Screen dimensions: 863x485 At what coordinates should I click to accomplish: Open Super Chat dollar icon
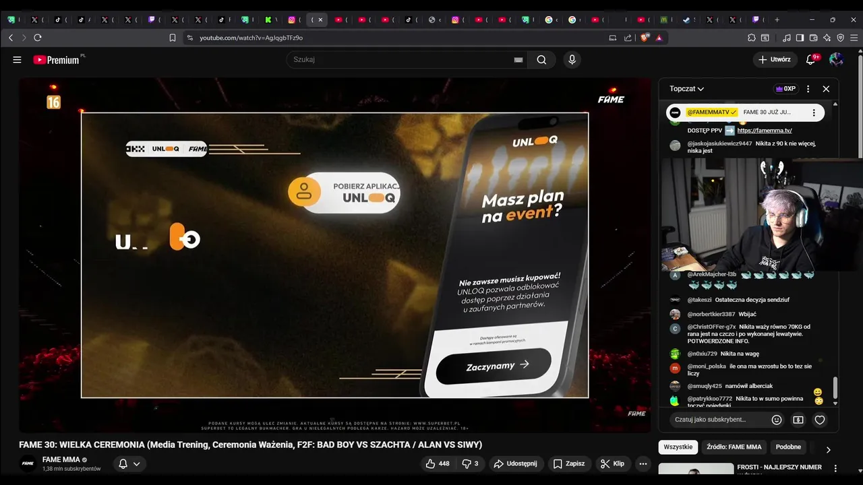coord(798,420)
